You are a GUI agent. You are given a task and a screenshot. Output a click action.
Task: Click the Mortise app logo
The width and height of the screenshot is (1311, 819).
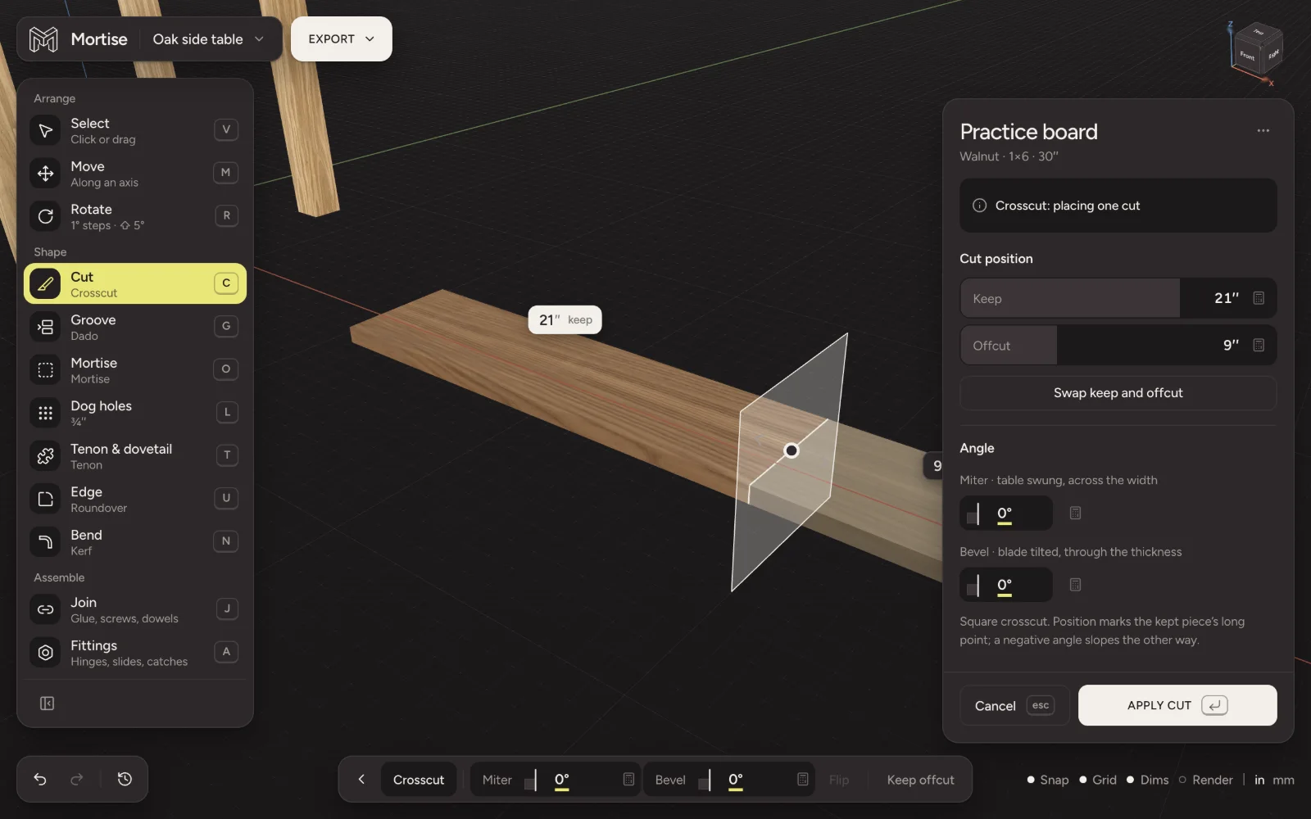(x=43, y=39)
